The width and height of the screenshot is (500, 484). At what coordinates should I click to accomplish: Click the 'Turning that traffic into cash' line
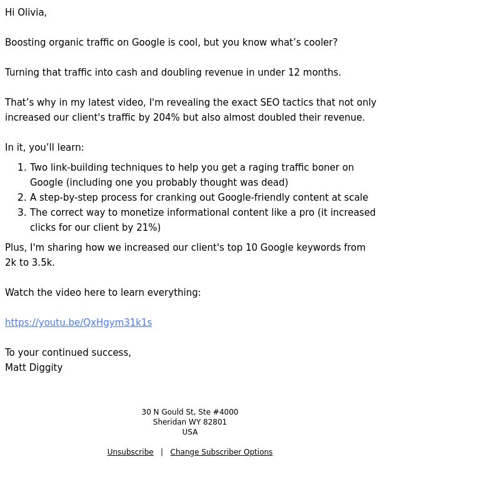click(173, 73)
